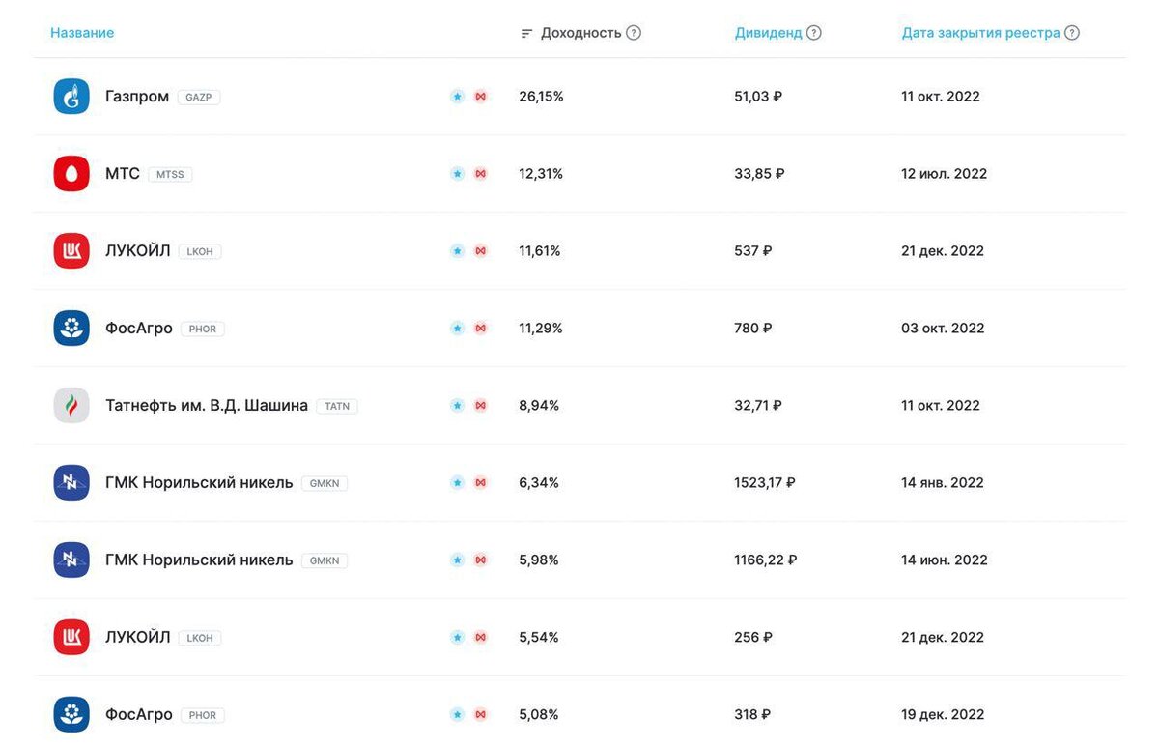1159x747 pixels.
Task: Click the sort icon beside Доходность
Action: coord(526,33)
